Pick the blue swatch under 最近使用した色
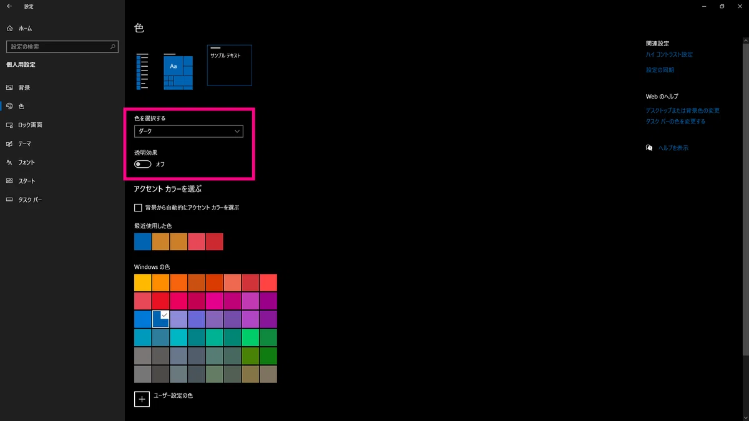 143,241
